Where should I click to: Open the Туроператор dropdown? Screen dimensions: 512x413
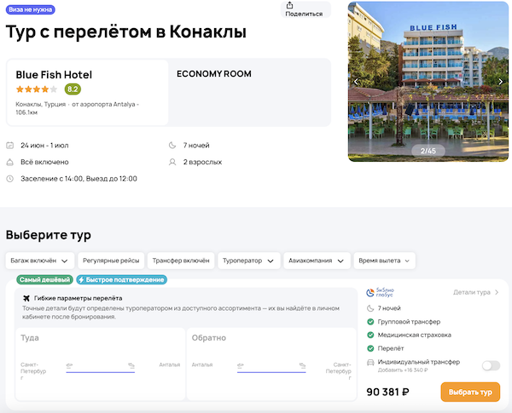pos(248,261)
